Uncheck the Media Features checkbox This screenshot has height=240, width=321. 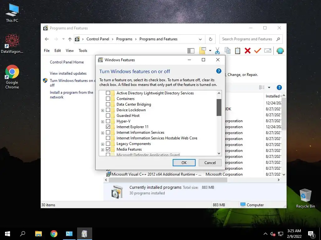pos(108,149)
